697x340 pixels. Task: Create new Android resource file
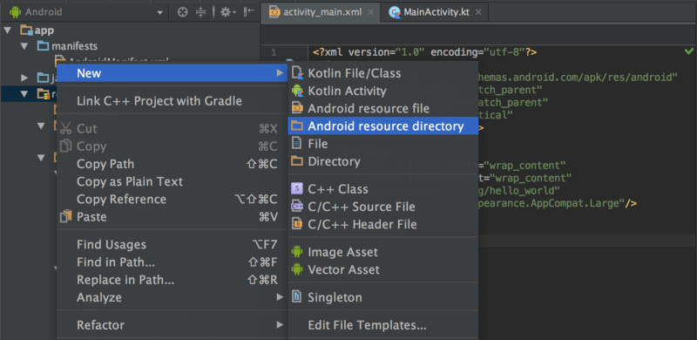(x=383, y=109)
